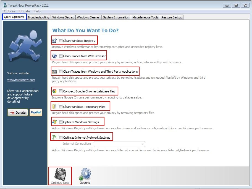This screenshot has width=252, height=189.
Task: Click the Clean Windows Registry icon
Action: click(54, 41)
